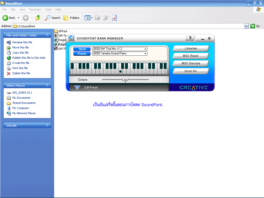Viewport: 264px width, 198px height.
Task: Open the Preset selection dropdown
Action: coord(145,54)
